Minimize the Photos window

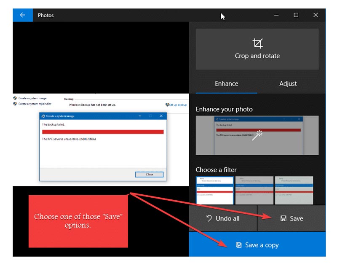[276, 15]
